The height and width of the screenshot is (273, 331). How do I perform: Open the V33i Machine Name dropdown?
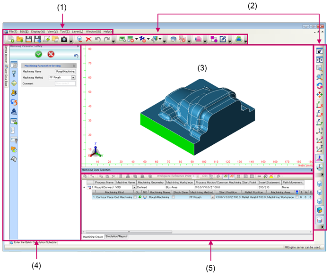click(134, 187)
